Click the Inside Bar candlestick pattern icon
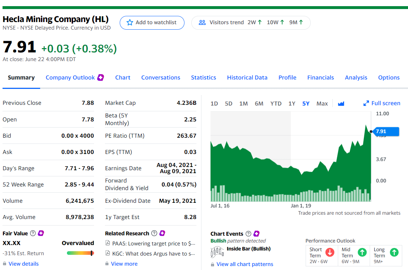This screenshot has height=270, width=408. tap(217, 252)
